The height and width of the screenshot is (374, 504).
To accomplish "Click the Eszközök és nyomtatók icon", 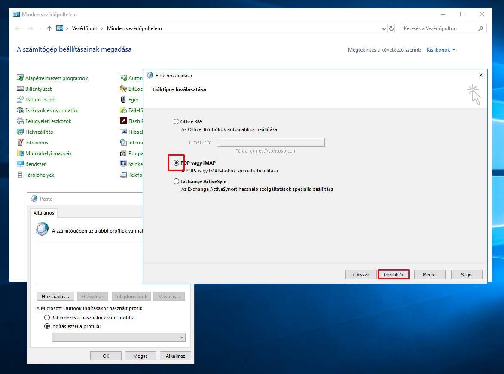I will 20,110.
